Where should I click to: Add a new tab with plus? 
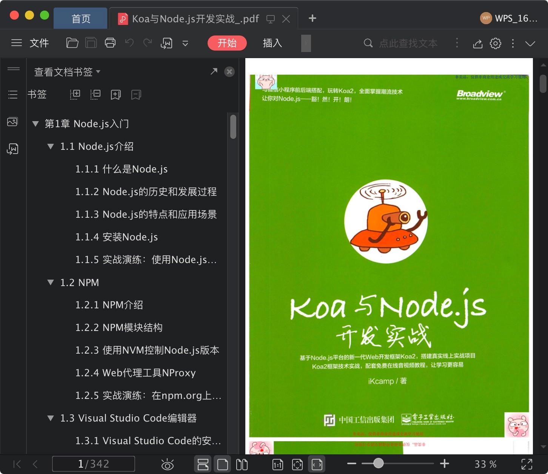[312, 18]
